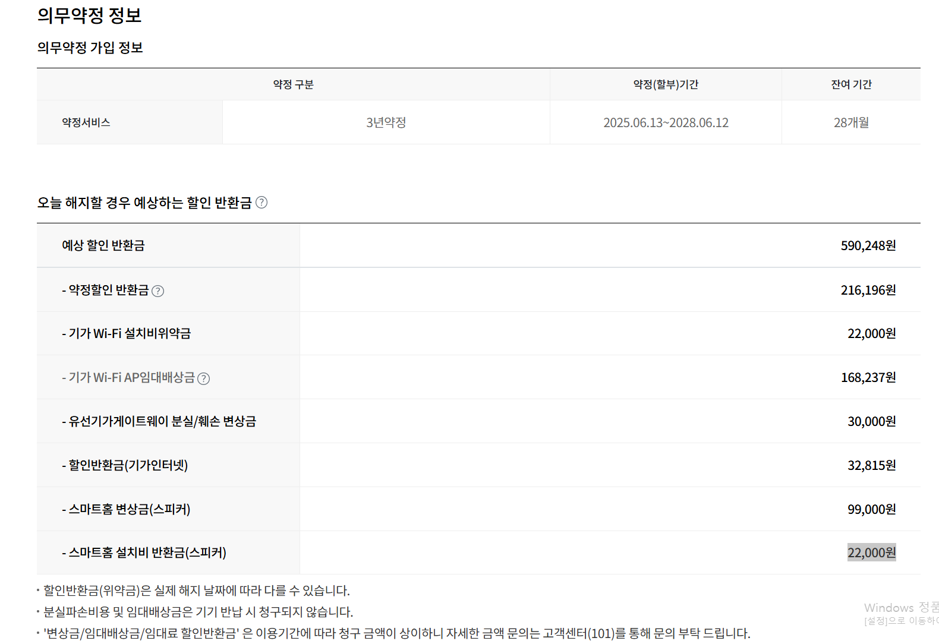Click the 3년약정 cell
Viewport: 939px width, 641px height.
386,122
